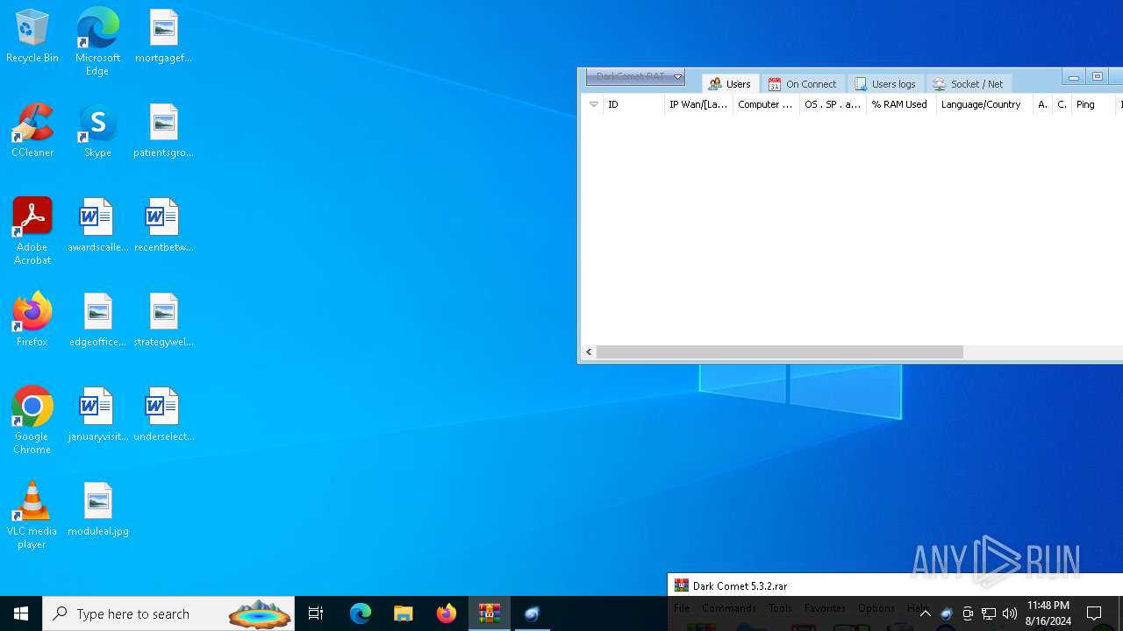The image size is (1123, 631).
Task: Open the network icon in system tray
Action: (x=989, y=613)
